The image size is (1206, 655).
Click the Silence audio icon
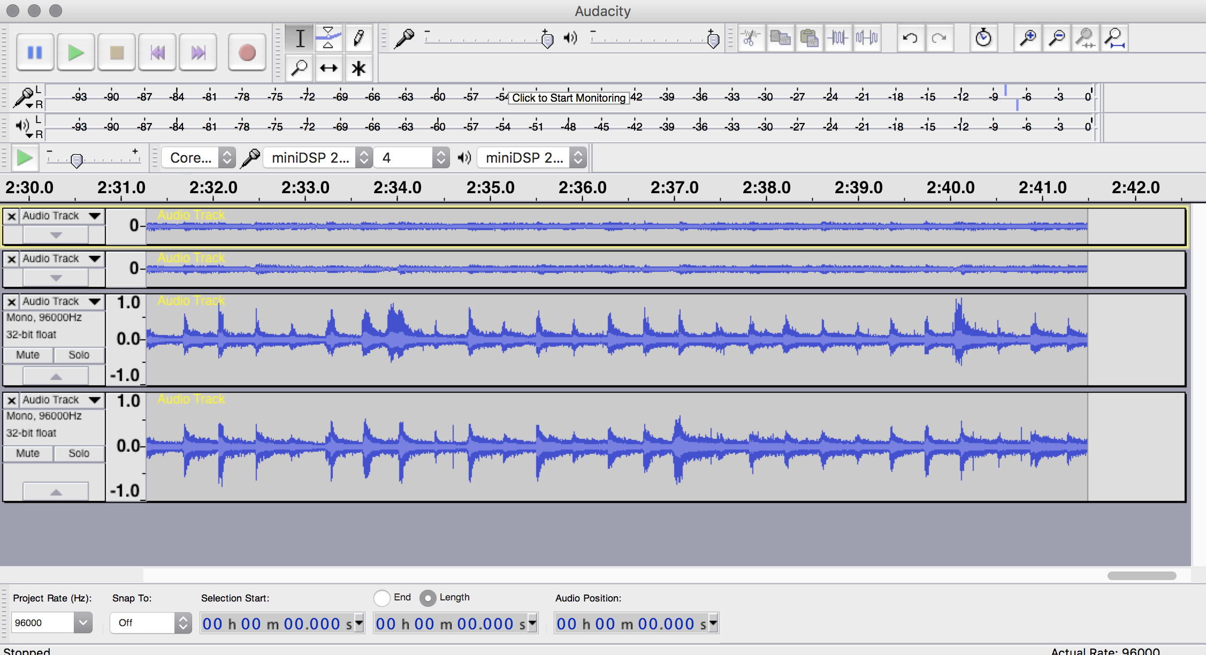pos(867,38)
